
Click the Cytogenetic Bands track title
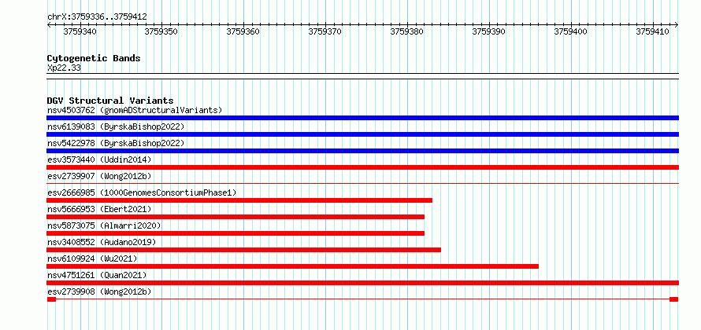[x=94, y=58]
